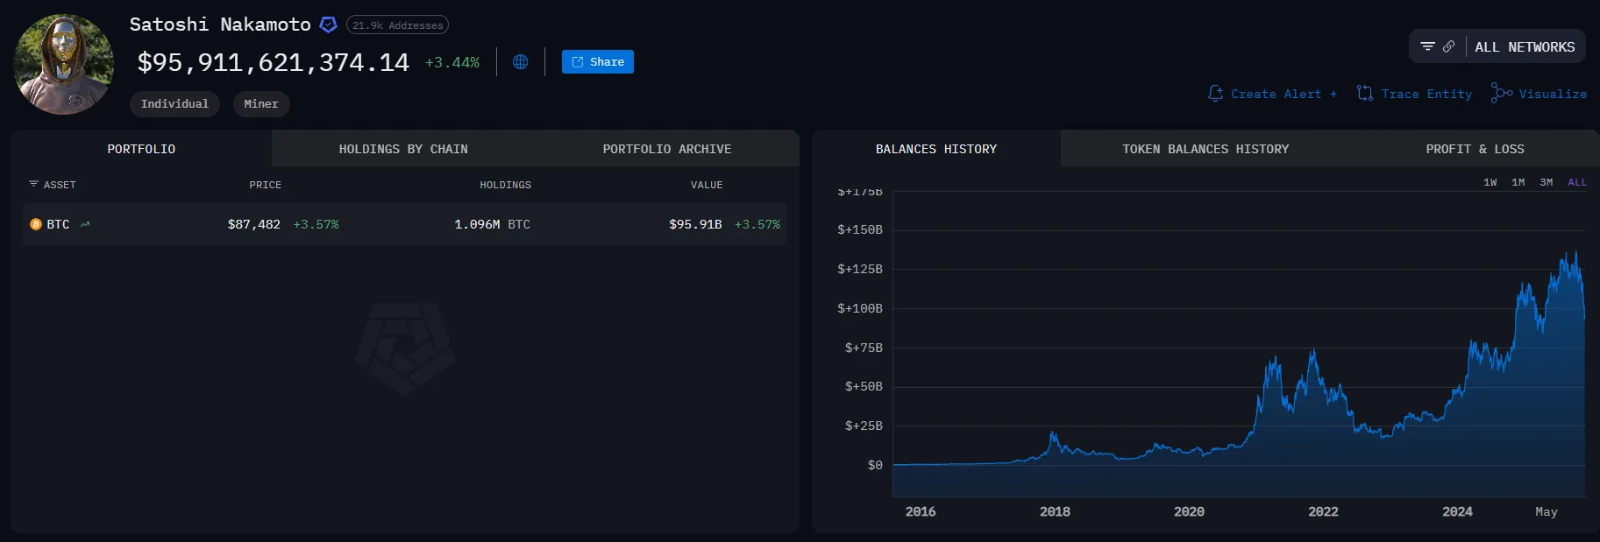Click Create Alert +
Screen dimensions: 1600x542
coord(1272,94)
